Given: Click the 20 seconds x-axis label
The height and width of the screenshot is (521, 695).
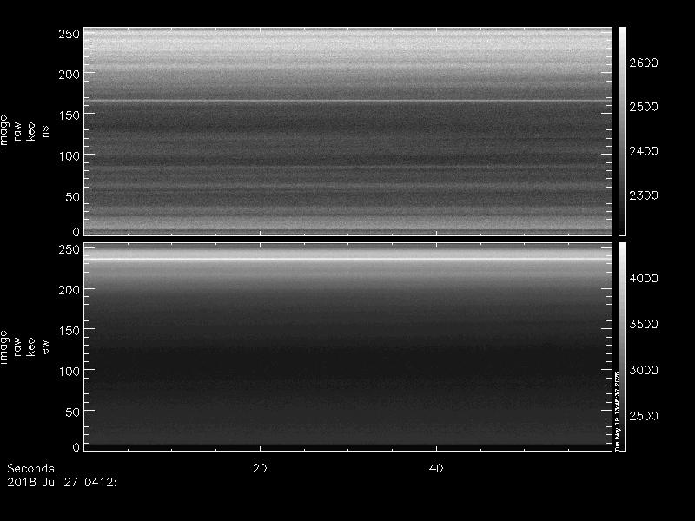Looking at the screenshot, I should click(260, 468).
